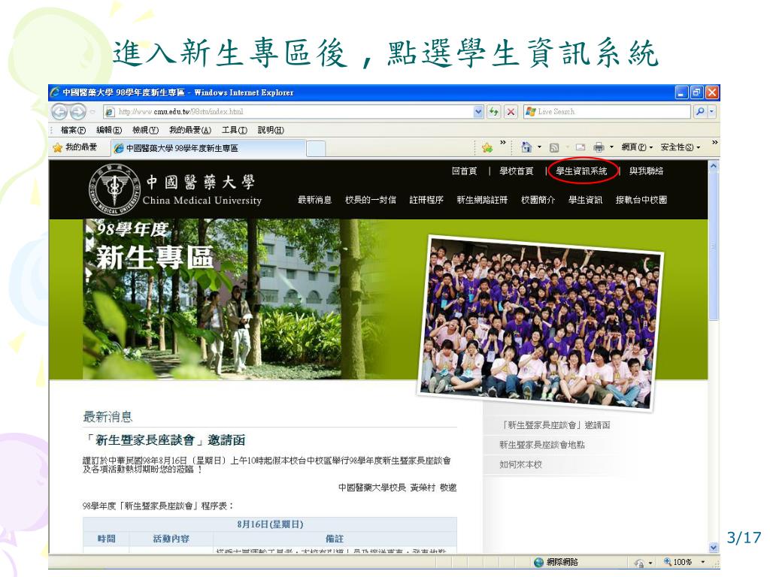The width and height of the screenshot is (770, 577).
Task: Select the 中國醫藥大學 98學年度新生專區 tab
Action: [208, 148]
